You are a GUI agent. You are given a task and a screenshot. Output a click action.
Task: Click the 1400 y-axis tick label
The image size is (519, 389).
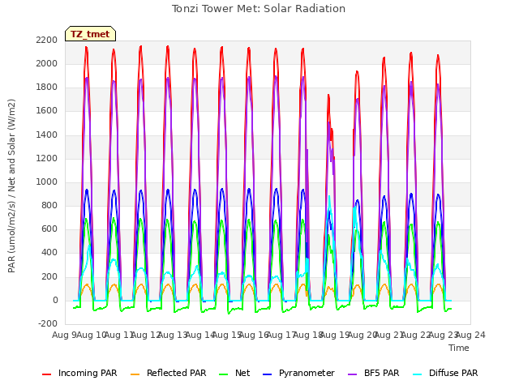47,135
